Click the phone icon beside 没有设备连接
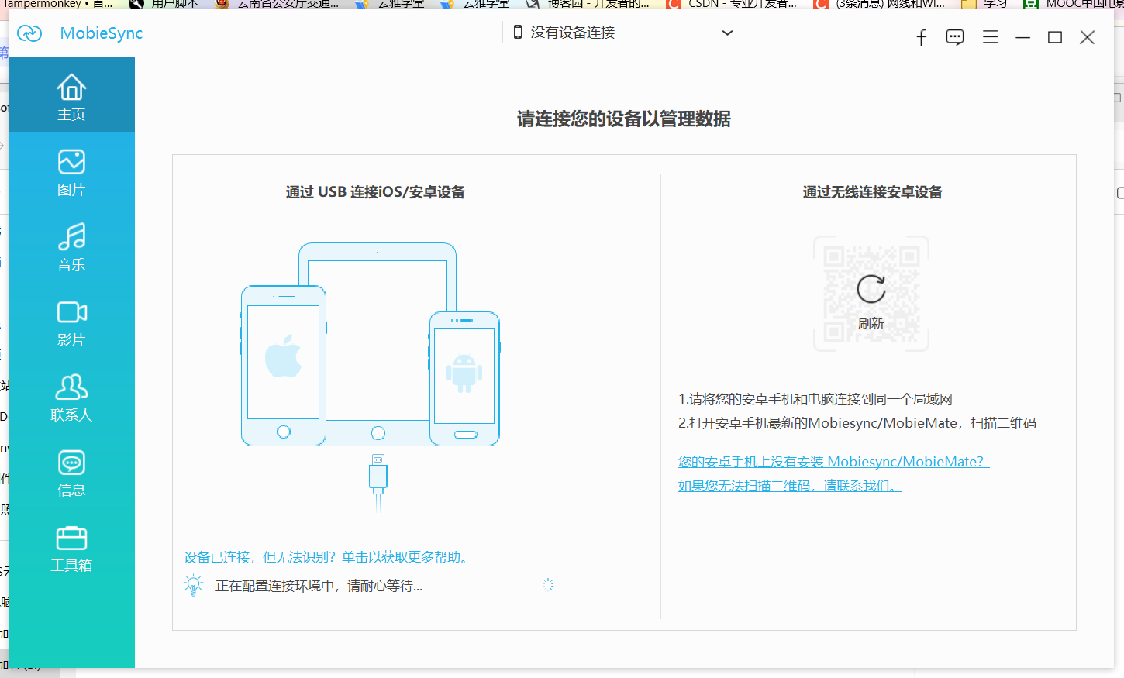The height and width of the screenshot is (678, 1124). coord(518,32)
